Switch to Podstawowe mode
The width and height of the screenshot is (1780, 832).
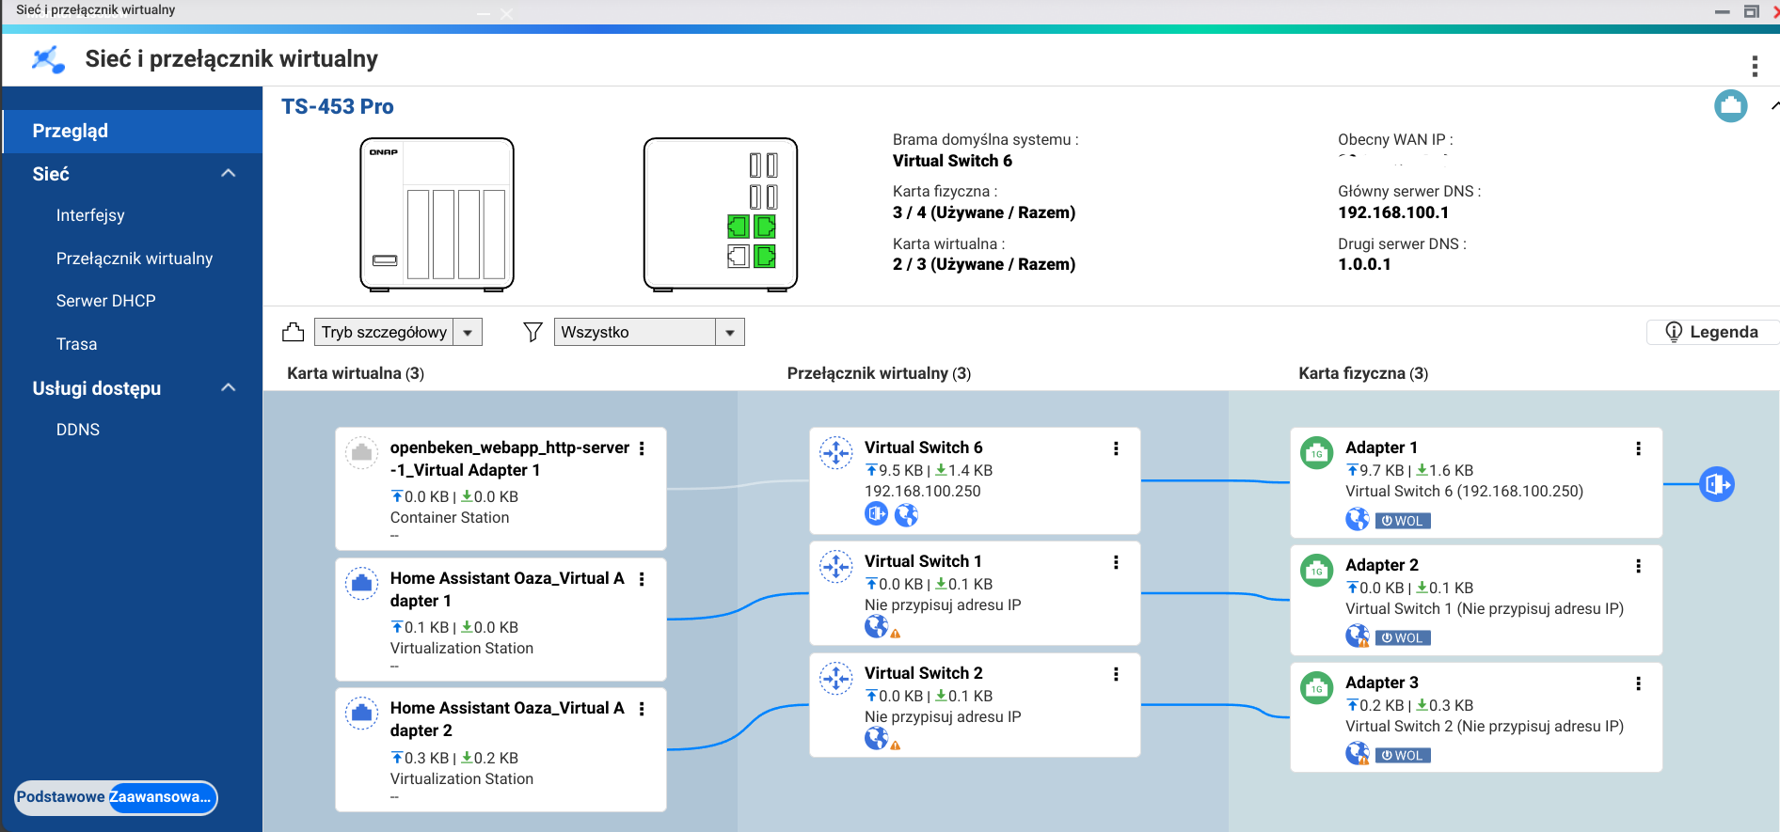61,797
